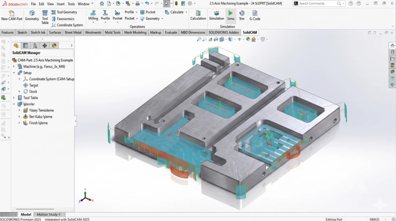The height and width of the screenshot is (221, 396).
Task: Switch to the SOLIDWORKS Addins tab
Action: pos(224,32)
